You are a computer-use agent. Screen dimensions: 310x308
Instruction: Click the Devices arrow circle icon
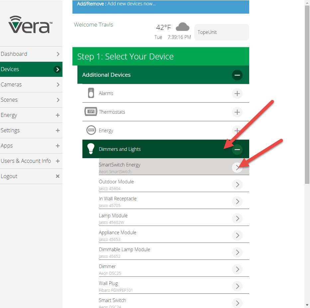click(x=57, y=69)
